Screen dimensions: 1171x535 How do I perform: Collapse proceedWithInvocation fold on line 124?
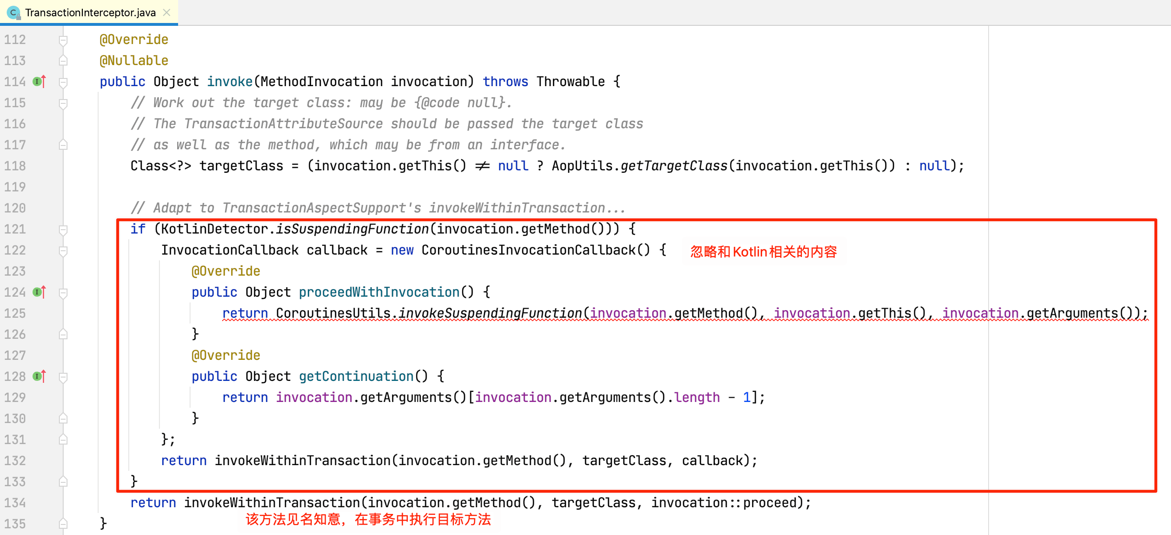[63, 293]
